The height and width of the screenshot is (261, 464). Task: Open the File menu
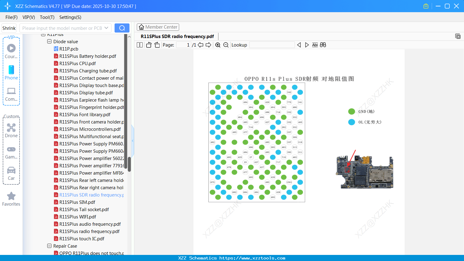12,17
